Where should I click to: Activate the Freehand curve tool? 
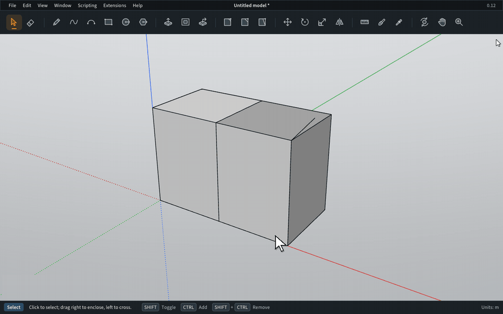[74, 22]
